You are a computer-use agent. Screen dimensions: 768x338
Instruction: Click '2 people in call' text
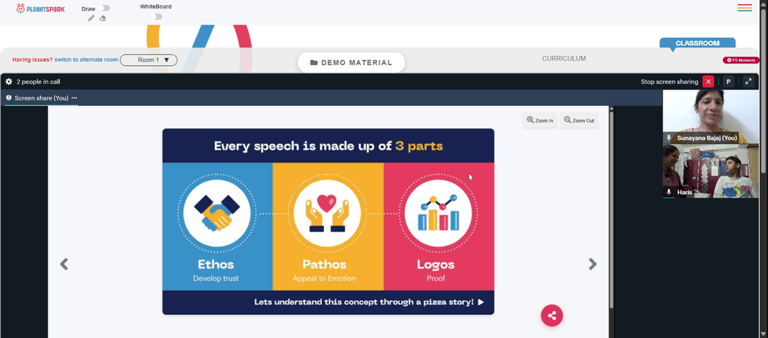click(38, 82)
